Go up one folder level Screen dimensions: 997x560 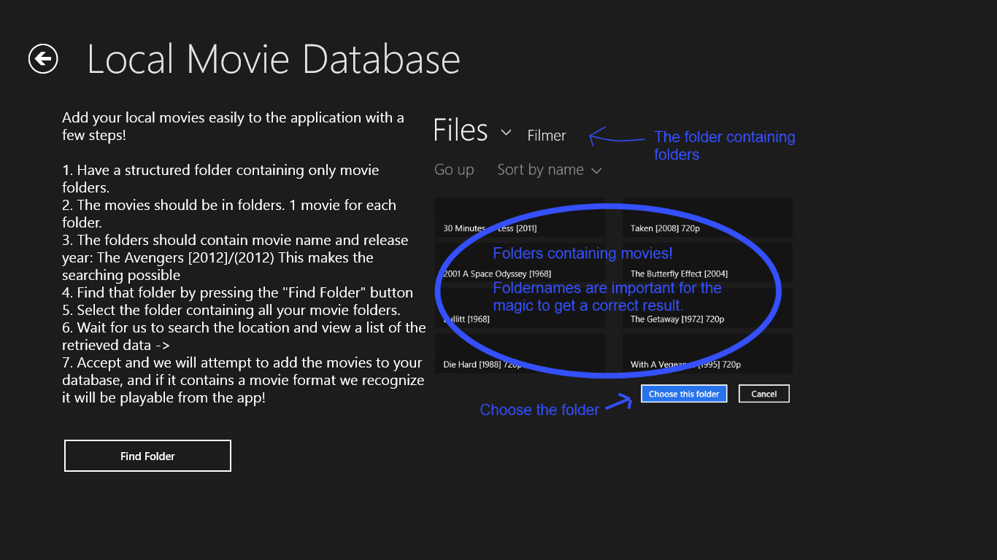[454, 170]
